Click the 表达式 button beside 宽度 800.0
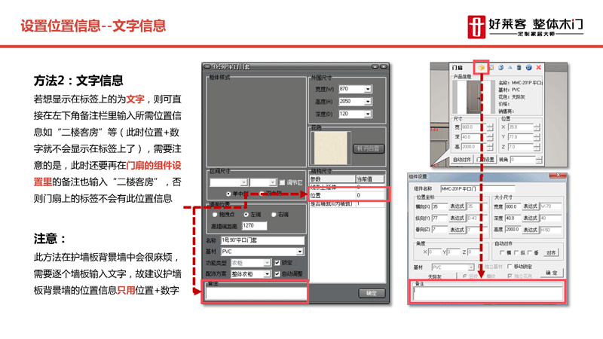Screen dimensions: 603x339 (x=531, y=206)
